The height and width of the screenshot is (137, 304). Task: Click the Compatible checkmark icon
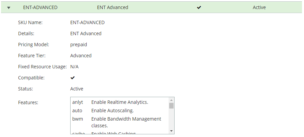[x=73, y=78]
